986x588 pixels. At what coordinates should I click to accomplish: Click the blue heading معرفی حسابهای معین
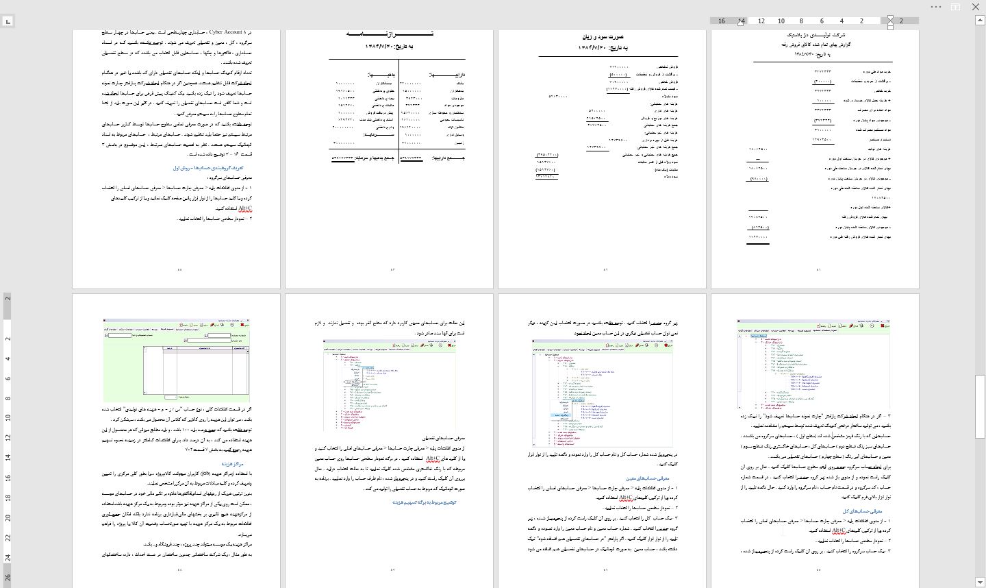(x=647, y=478)
